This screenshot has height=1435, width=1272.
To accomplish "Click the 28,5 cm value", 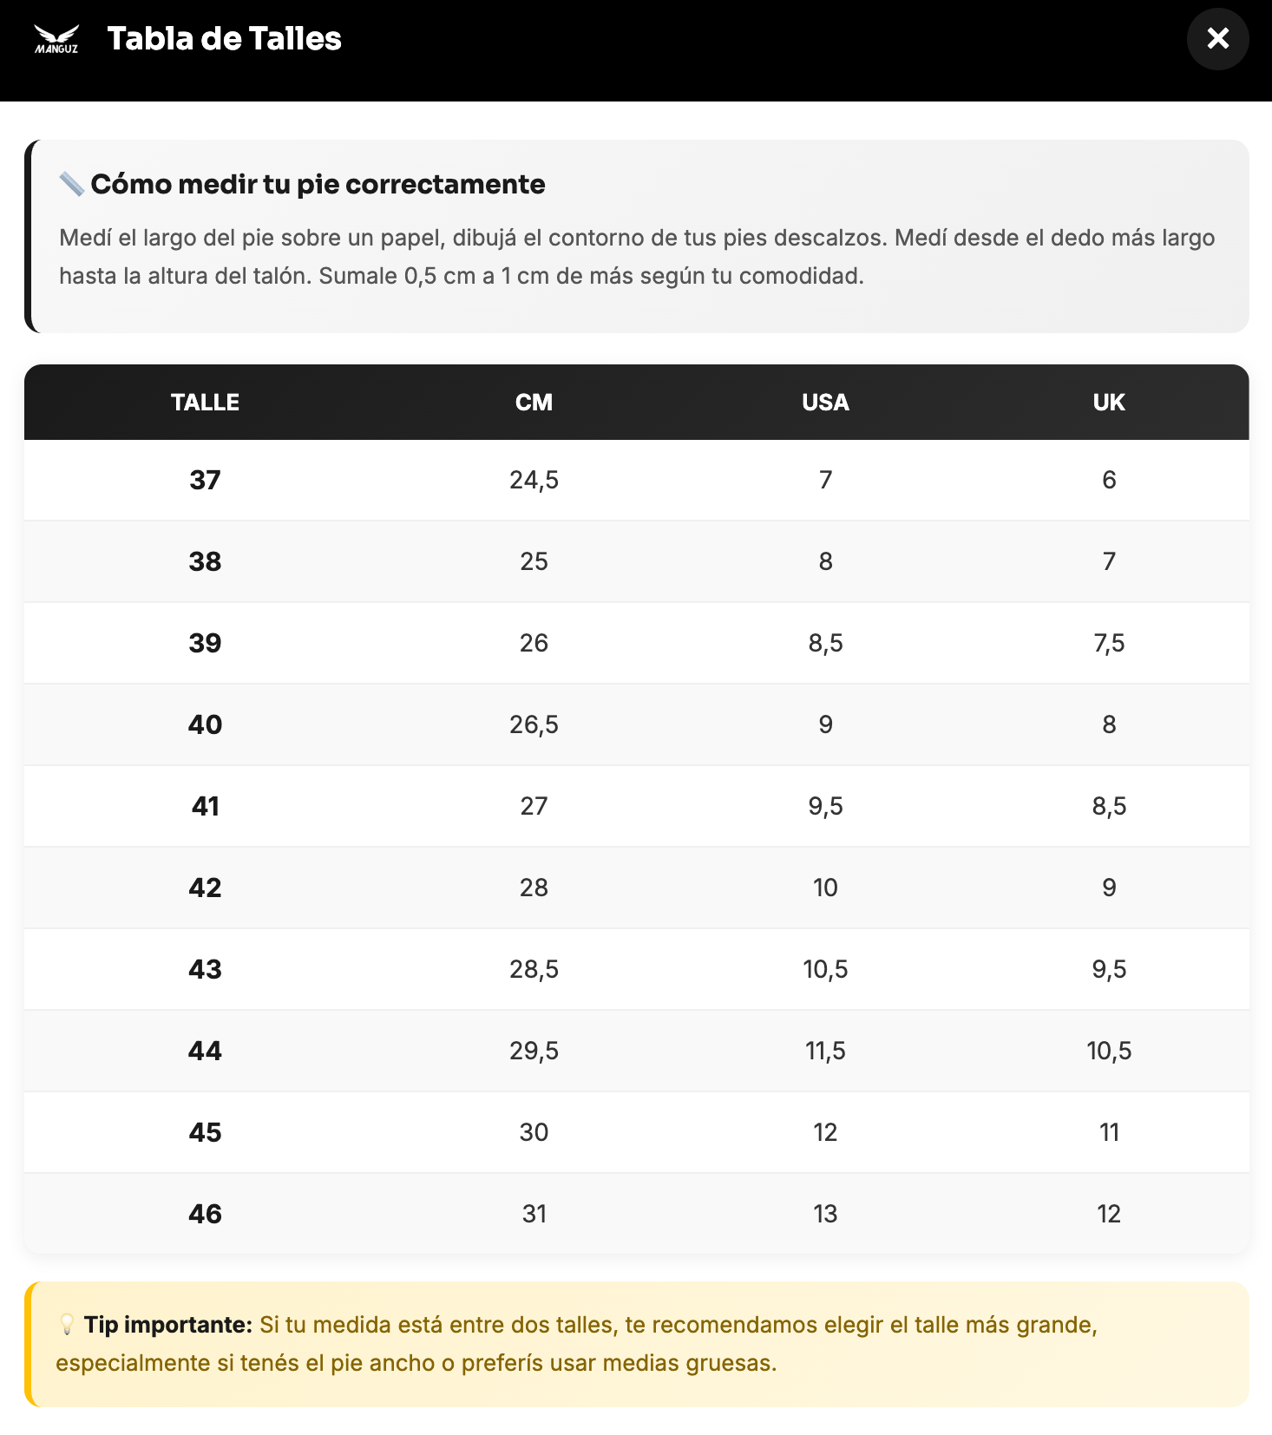I will coord(534,969).
